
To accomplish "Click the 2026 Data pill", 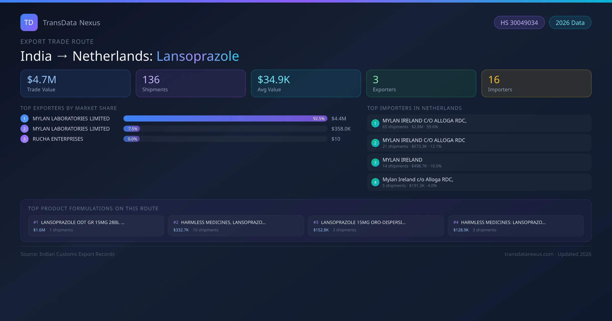I will coord(570,23).
